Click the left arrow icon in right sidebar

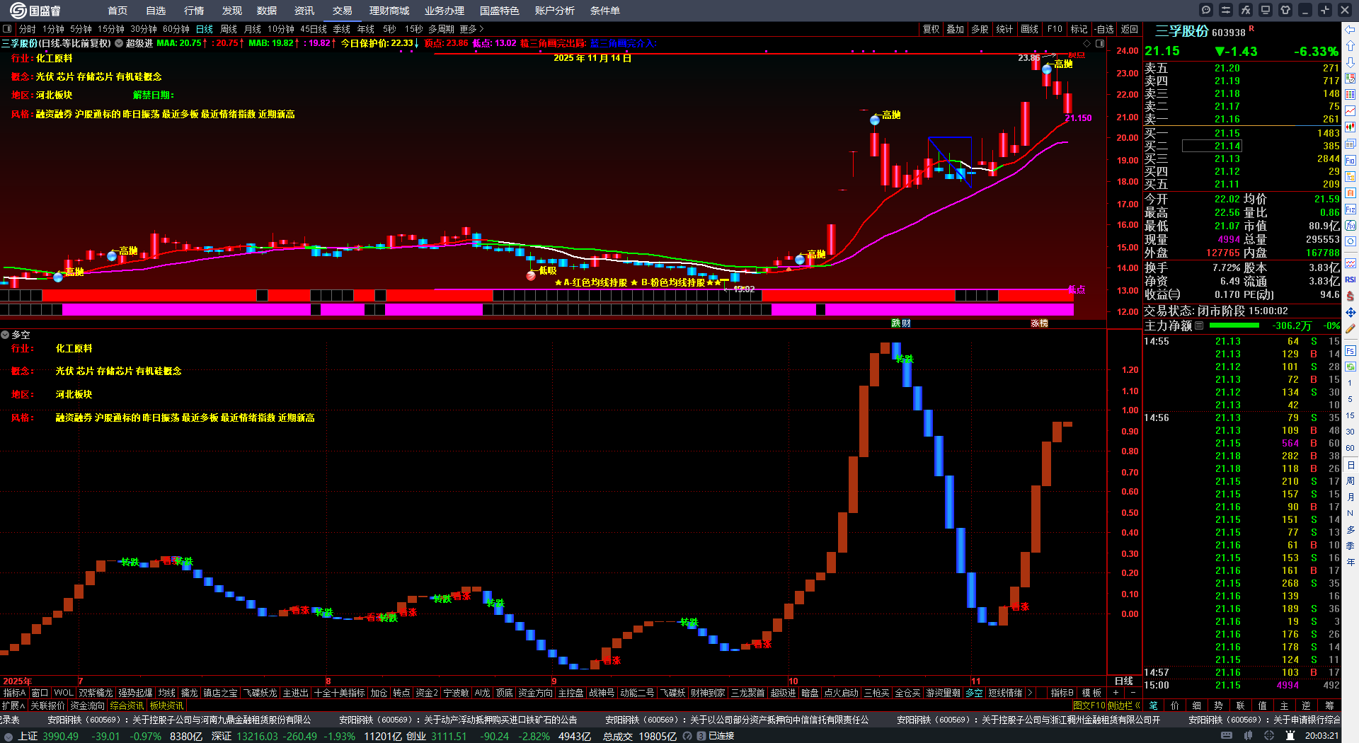[x=1351, y=30]
